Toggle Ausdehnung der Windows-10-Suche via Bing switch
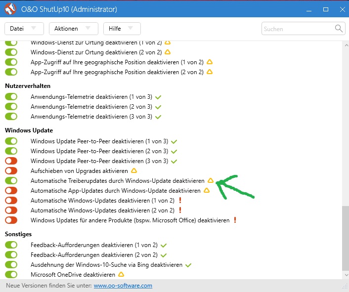349x292 pixels. pos(11,265)
